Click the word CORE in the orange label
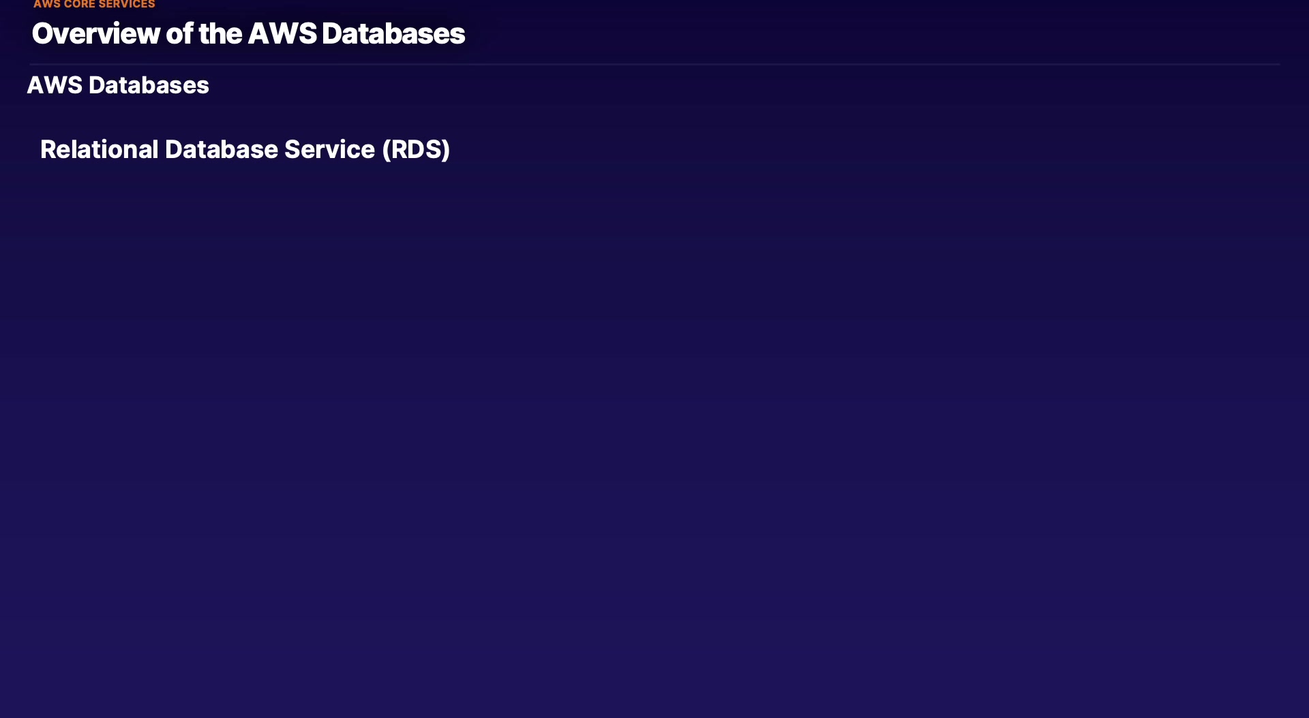This screenshot has height=718, width=1309. [79, 4]
